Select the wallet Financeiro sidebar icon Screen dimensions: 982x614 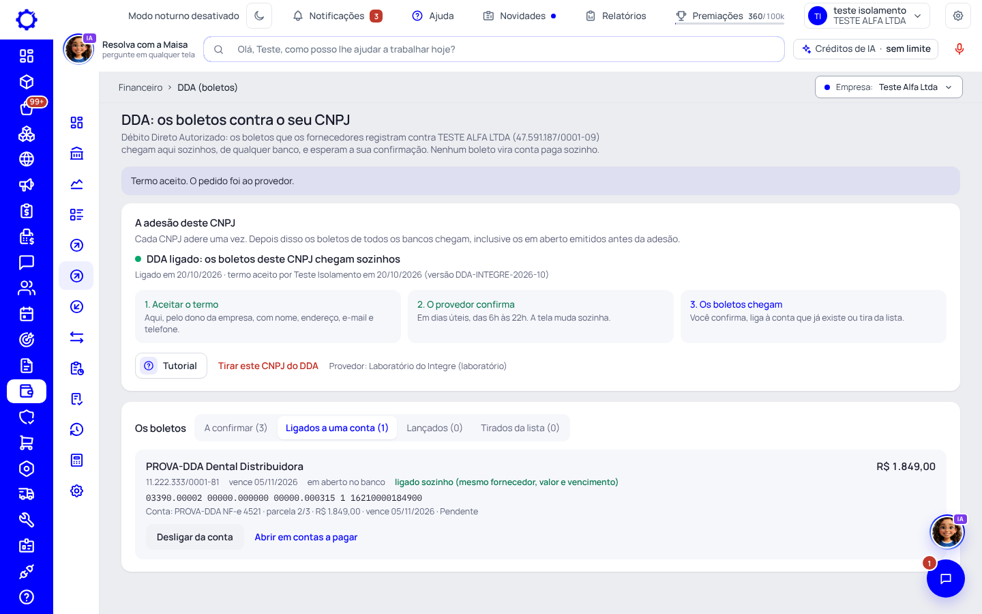pos(27,391)
